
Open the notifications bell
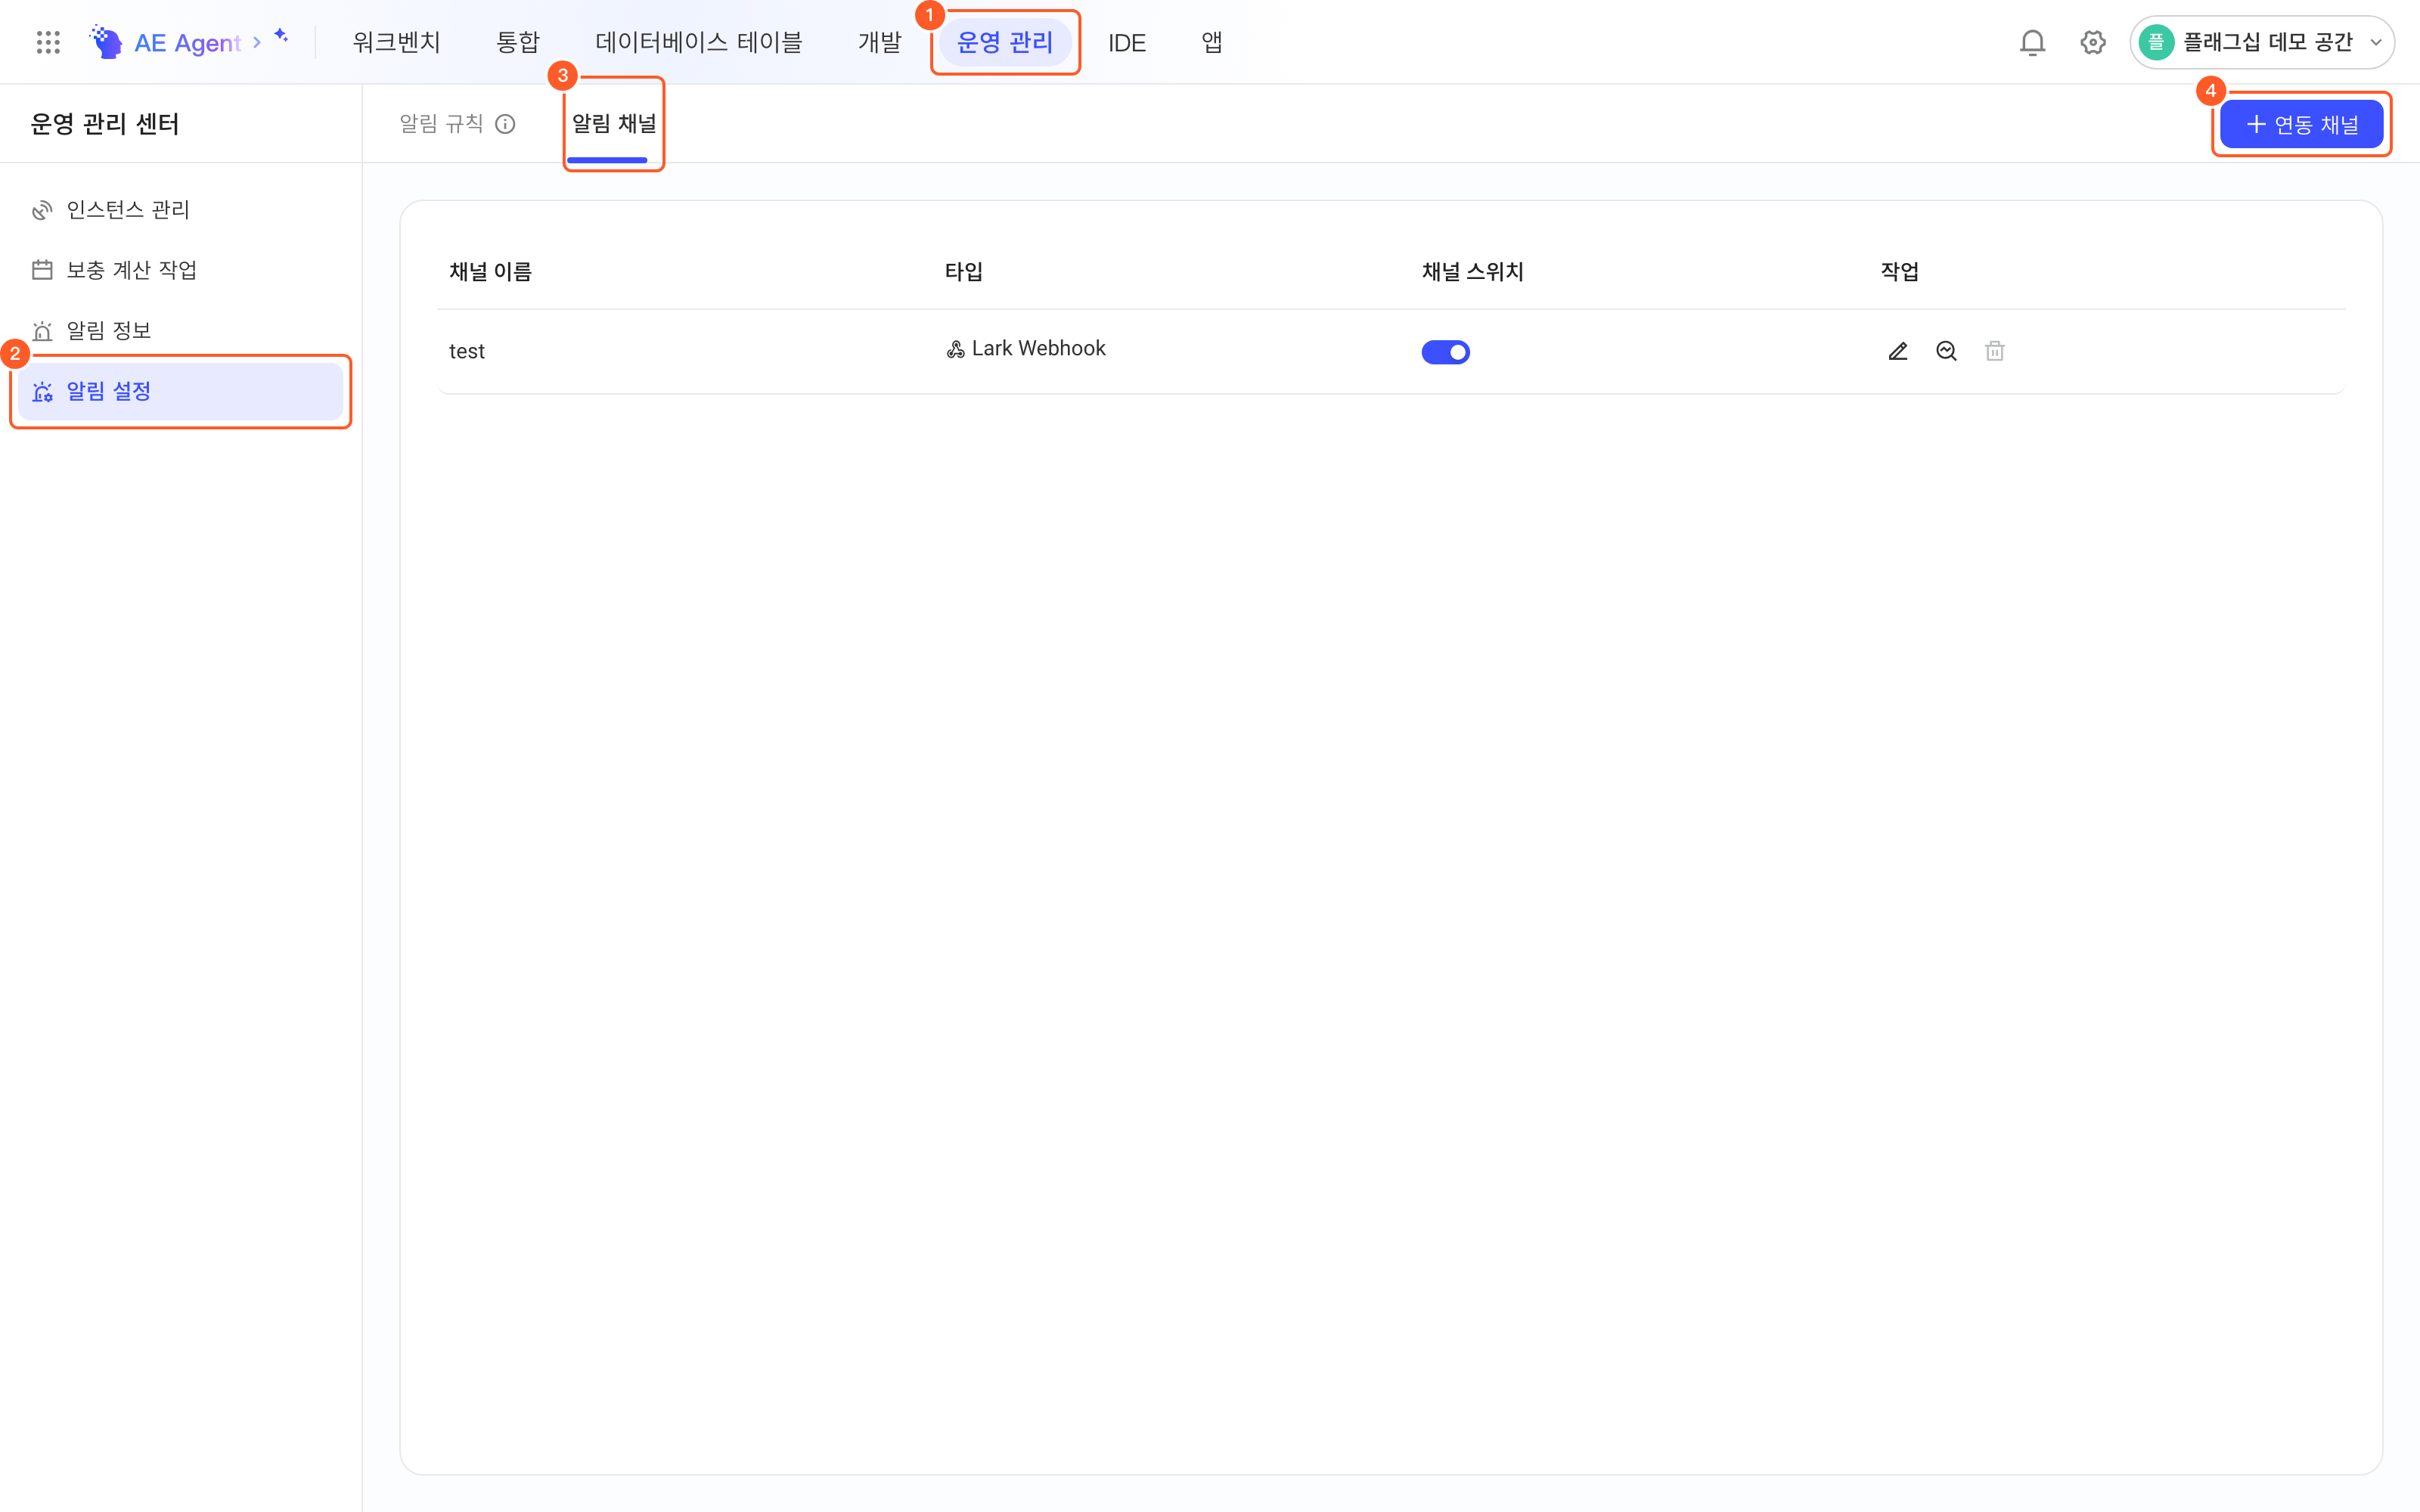2032,42
